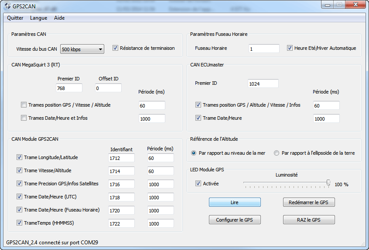Click the Luminosité slider handle
369x250 pixels.
click(x=328, y=183)
